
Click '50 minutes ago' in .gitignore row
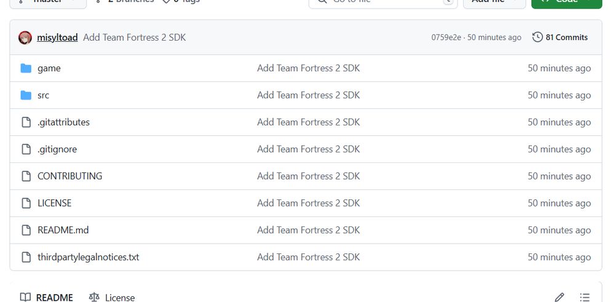coord(559,149)
